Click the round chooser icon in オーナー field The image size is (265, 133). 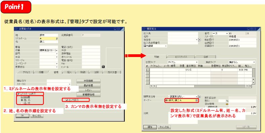point(196,101)
